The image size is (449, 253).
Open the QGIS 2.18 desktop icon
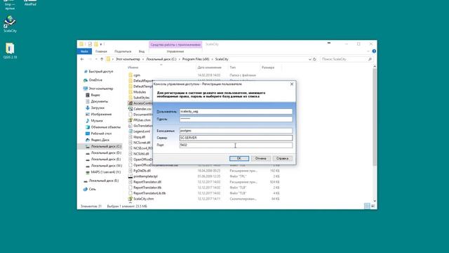pyautogui.click(x=10, y=48)
